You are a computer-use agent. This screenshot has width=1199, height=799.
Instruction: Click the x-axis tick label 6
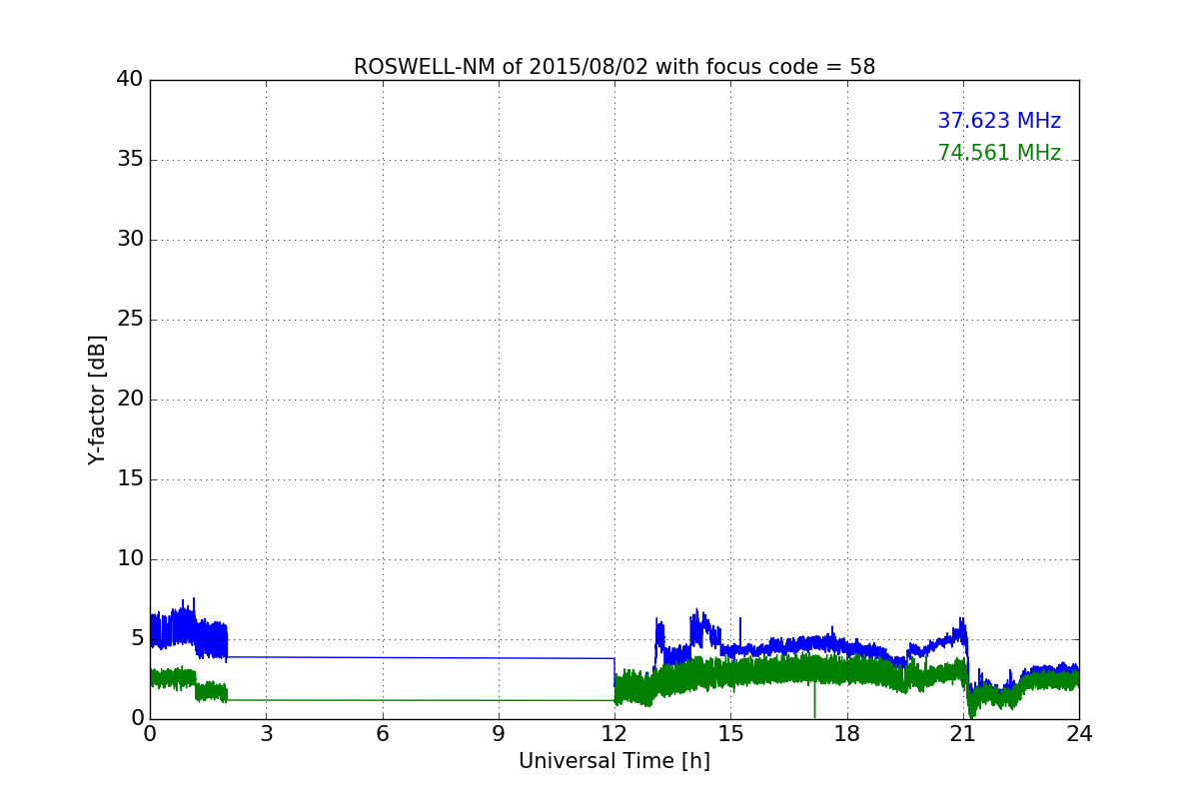pos(383,734)
